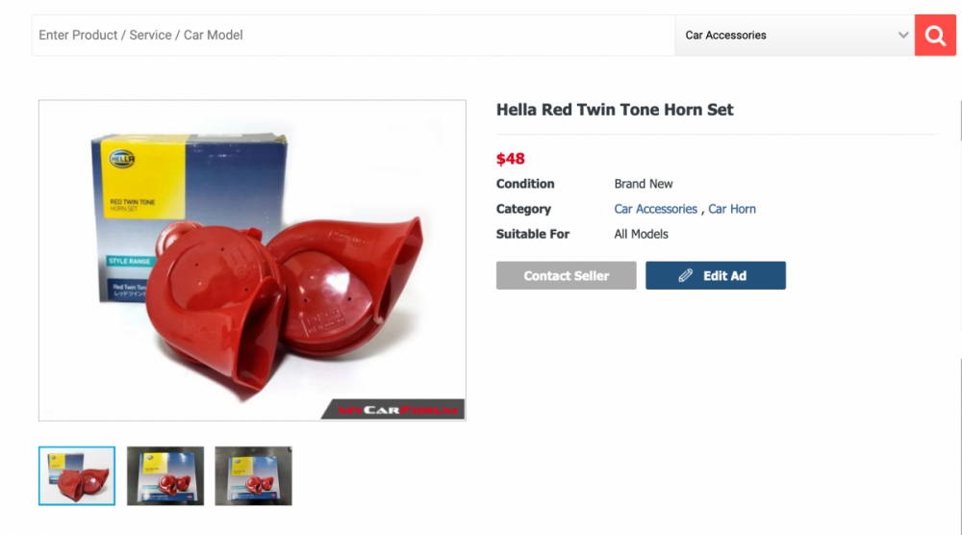Focus the Enter Product / Service search field
Image resolution: width=962 pixels, height=535 pixels.
coord(353,36)
